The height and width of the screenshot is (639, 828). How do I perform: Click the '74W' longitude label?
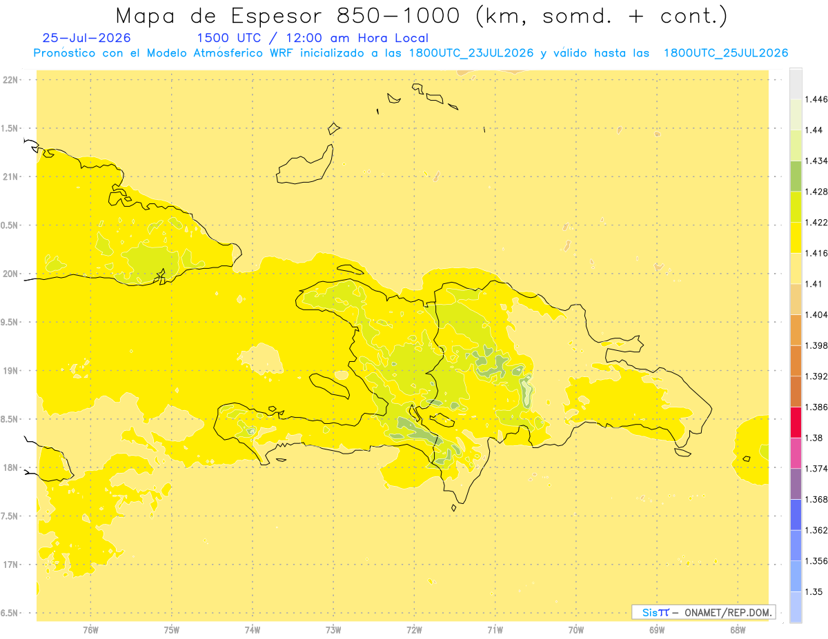(x=253, y=630)
